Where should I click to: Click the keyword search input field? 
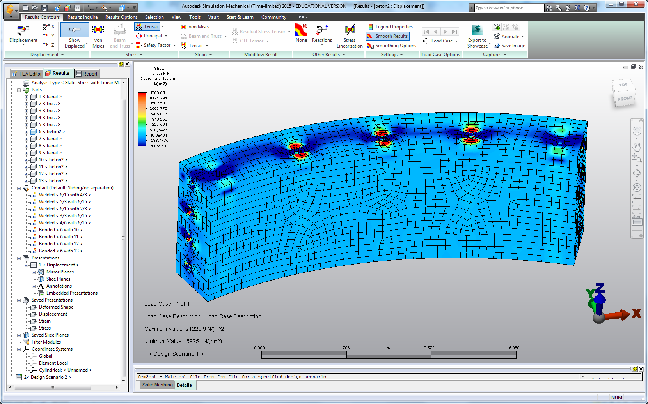tap(508, 8)
